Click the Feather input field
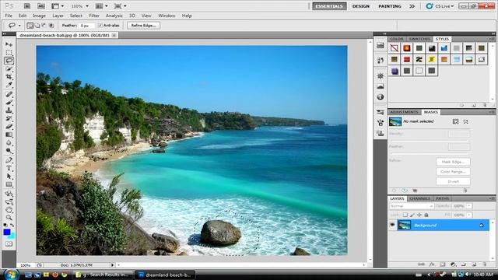The height and width of the screenshot is (280, 498). click(86, 26)
